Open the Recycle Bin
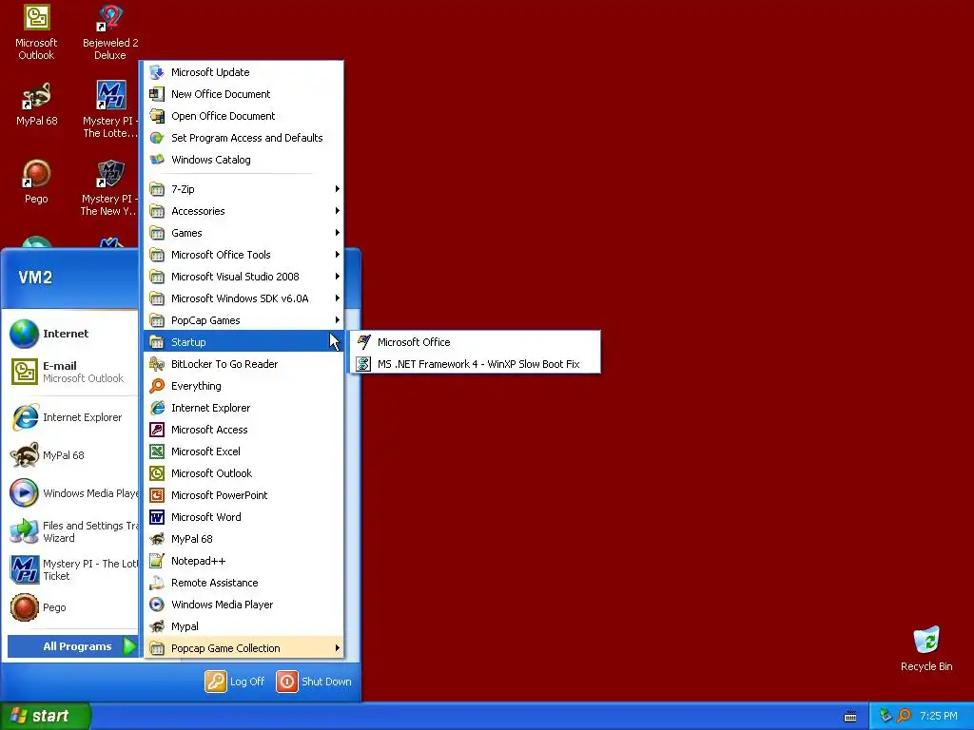Viewport: 974px width, 730px height. 926,649
